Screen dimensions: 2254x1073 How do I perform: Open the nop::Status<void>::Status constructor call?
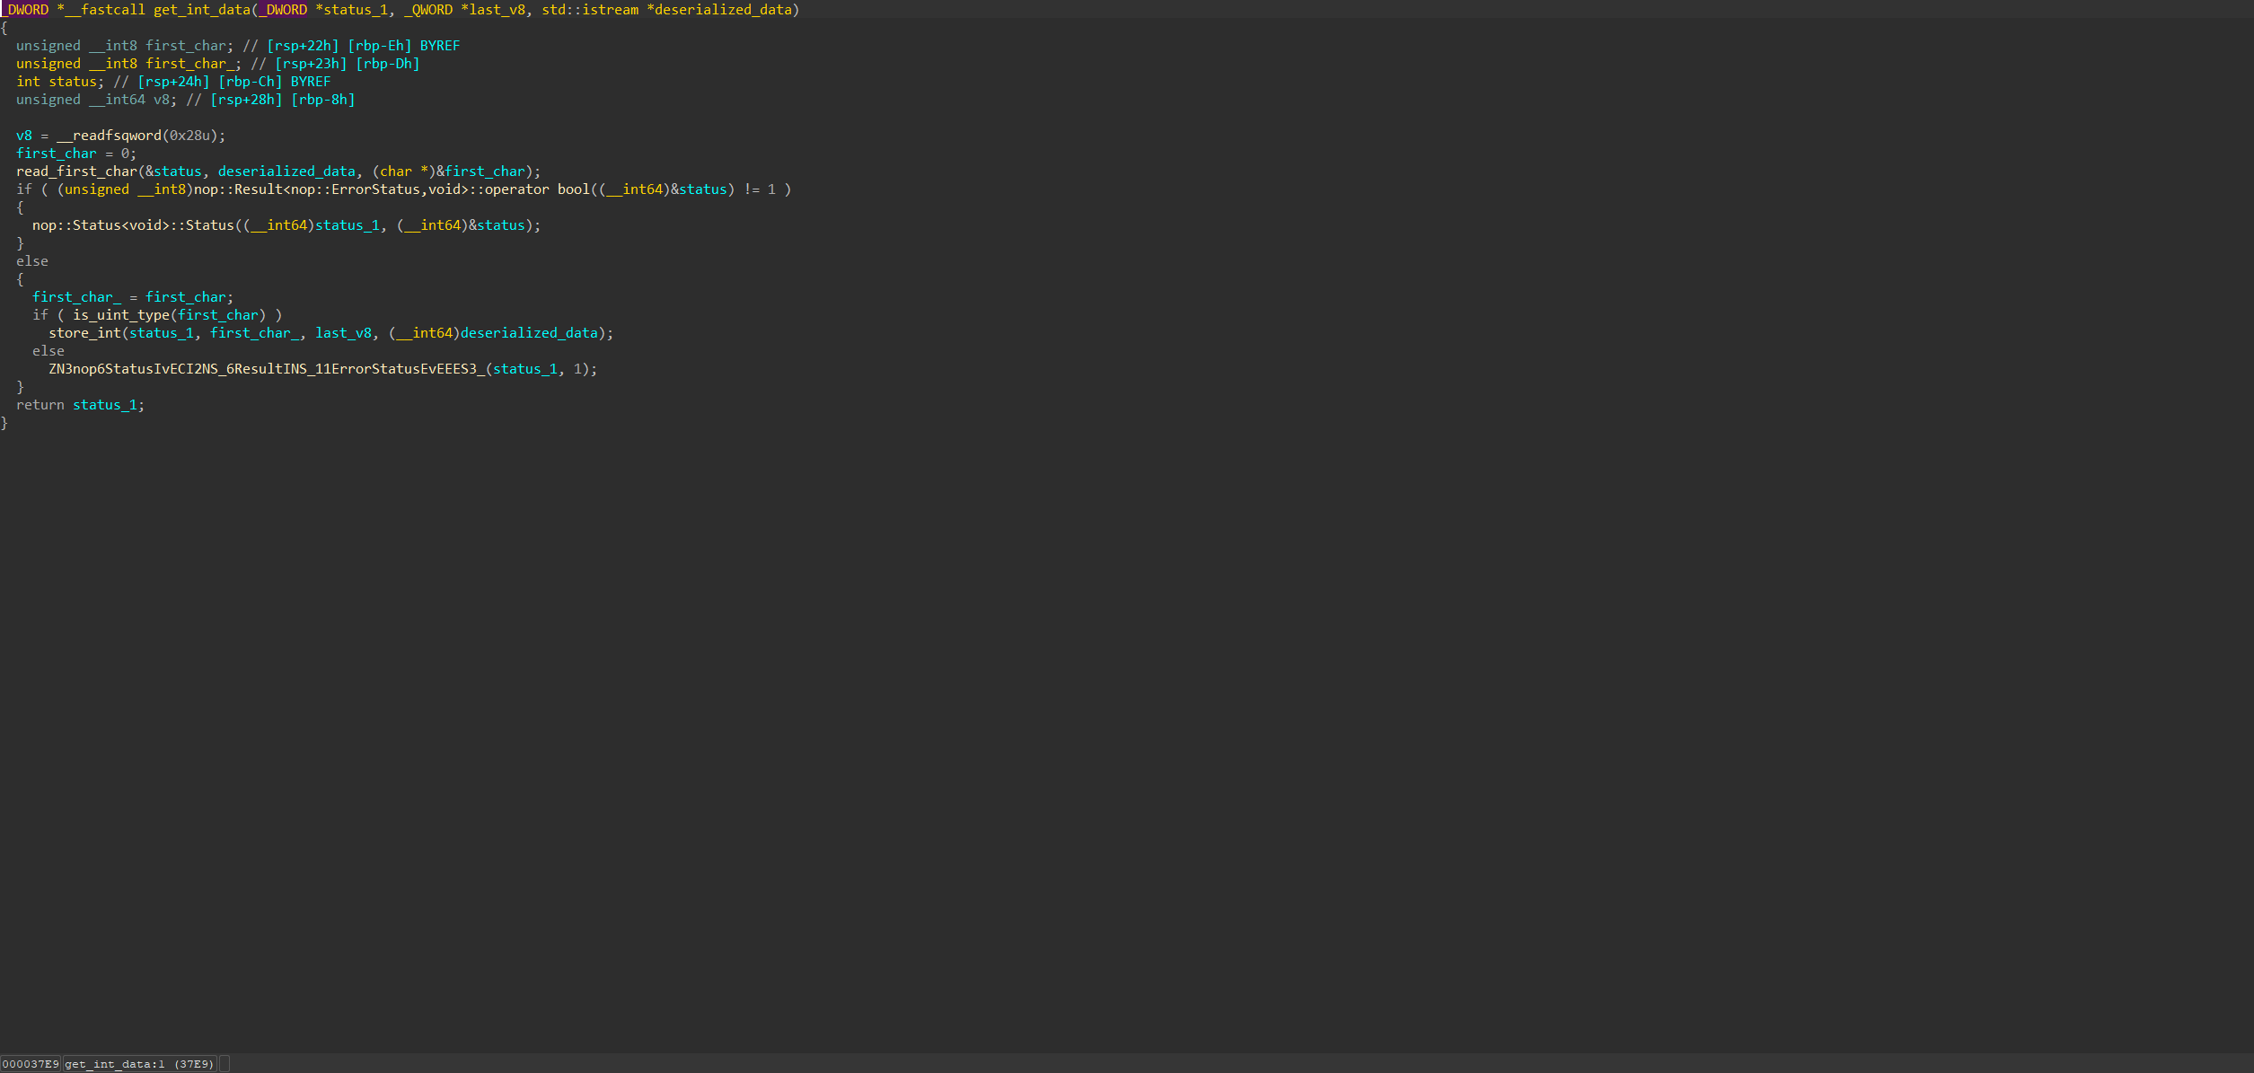click(133, 225)
